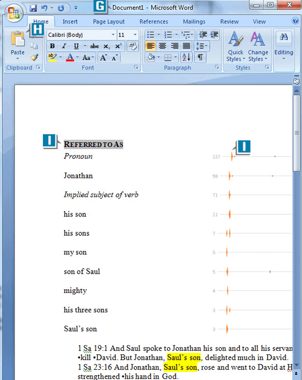302x380 pixels.
Task: Toggle Show/Hide paragraph marks
Action: [201, 57]
